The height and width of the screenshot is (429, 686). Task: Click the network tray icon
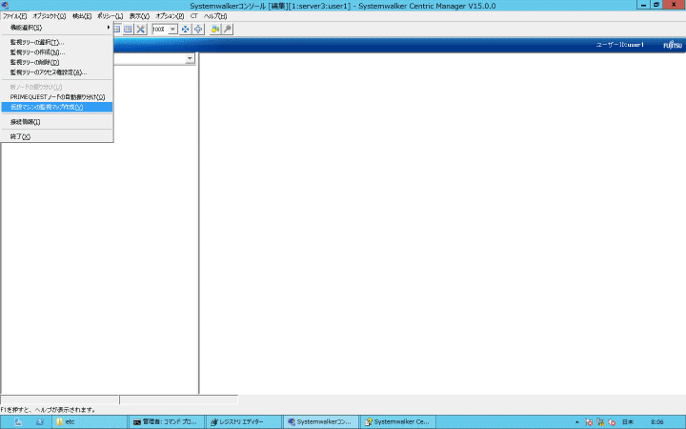(600, 422)
